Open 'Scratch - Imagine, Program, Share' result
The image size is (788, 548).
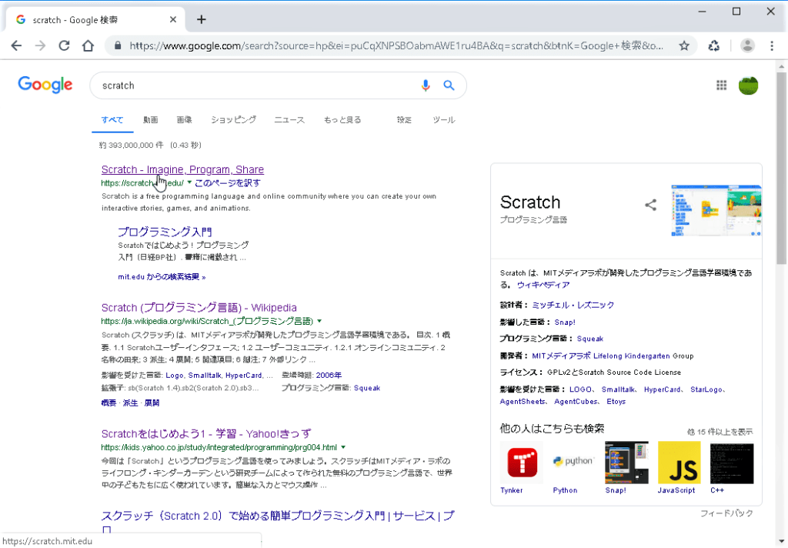click(x=182, y=169)
